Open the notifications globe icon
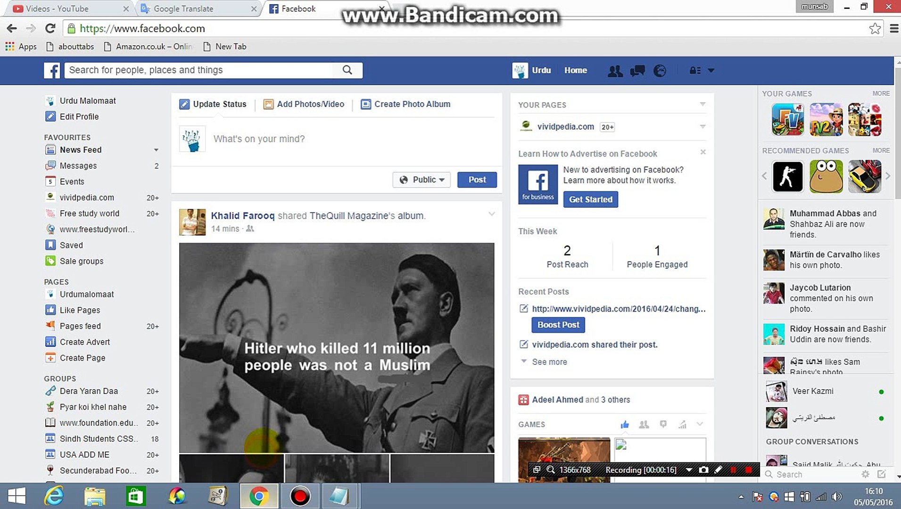The width and height of the screenshot is (901, 509). (659, 70)
